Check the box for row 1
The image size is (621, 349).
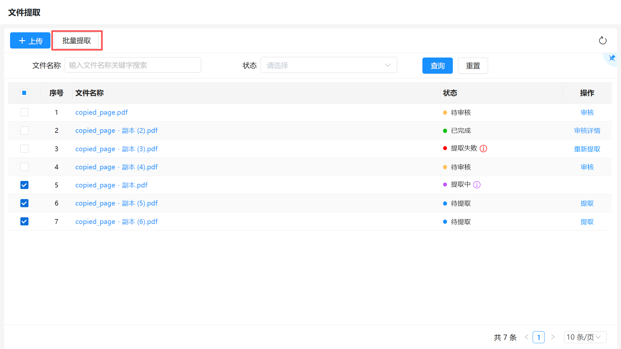point(24,112)
